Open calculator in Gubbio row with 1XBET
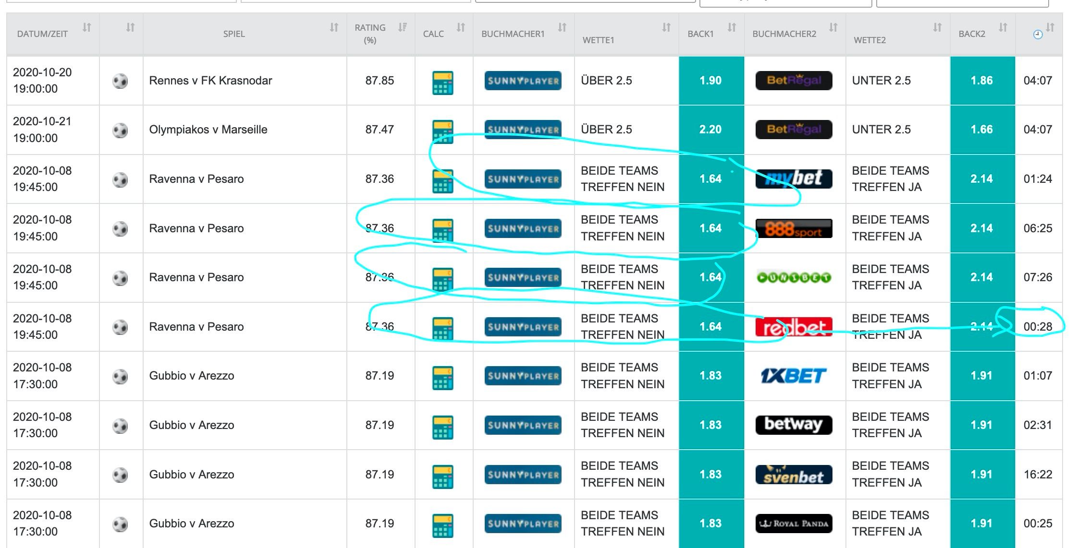 [442, 378]
